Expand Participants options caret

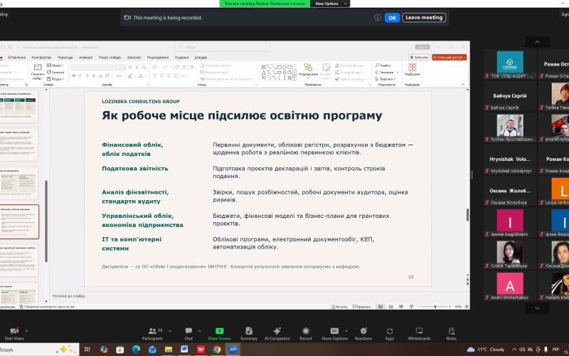tap(170, 331)
